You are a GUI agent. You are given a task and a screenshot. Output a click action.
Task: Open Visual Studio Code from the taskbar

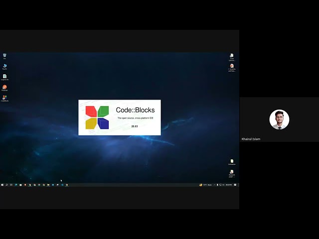[62, 185]
